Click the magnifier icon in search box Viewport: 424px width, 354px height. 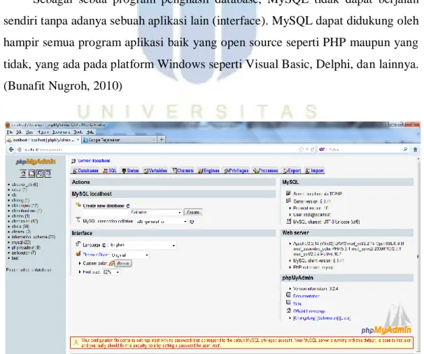[x=405, y=149]
